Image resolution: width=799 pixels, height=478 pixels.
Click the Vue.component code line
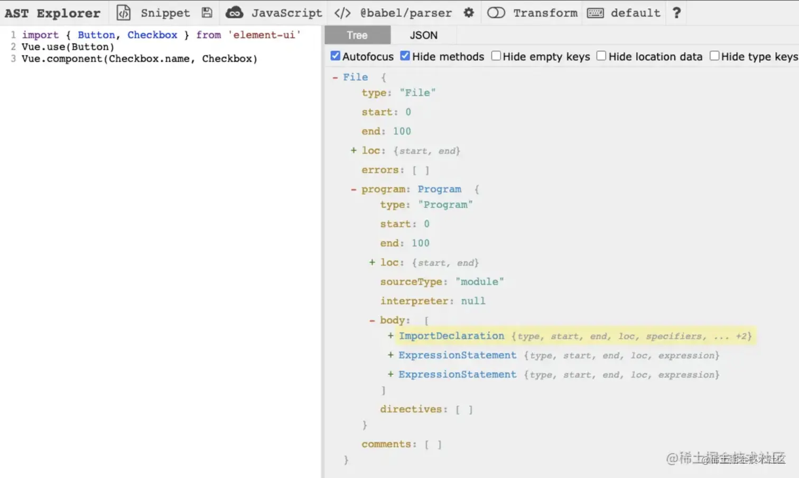click(140, 59)
